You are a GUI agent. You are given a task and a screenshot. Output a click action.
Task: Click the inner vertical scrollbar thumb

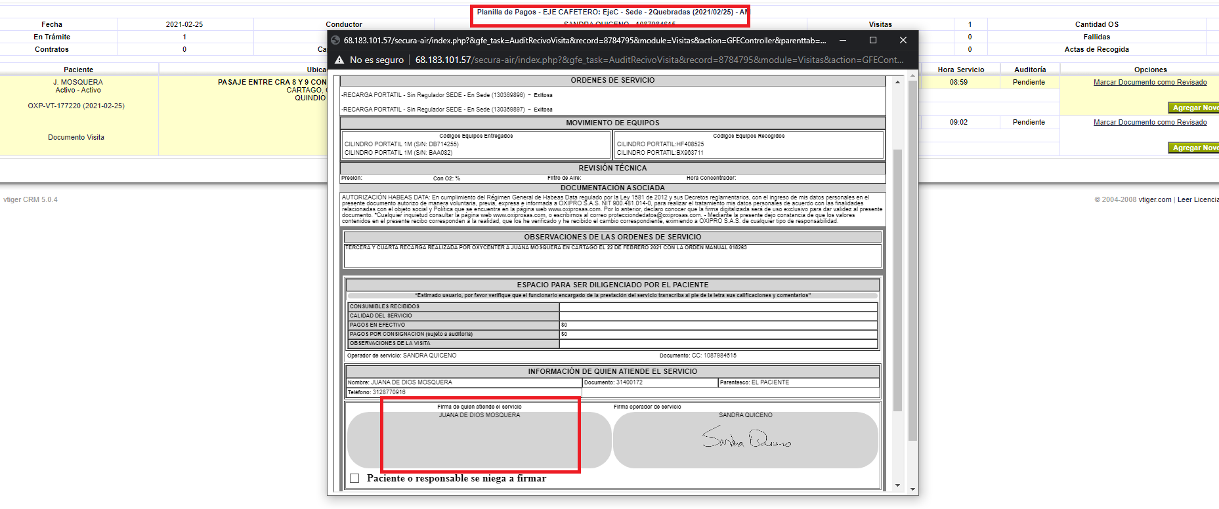coord(897,280)
